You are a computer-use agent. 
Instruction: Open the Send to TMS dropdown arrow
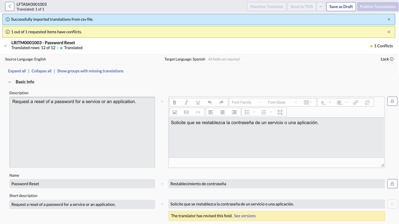click(320, 7)
